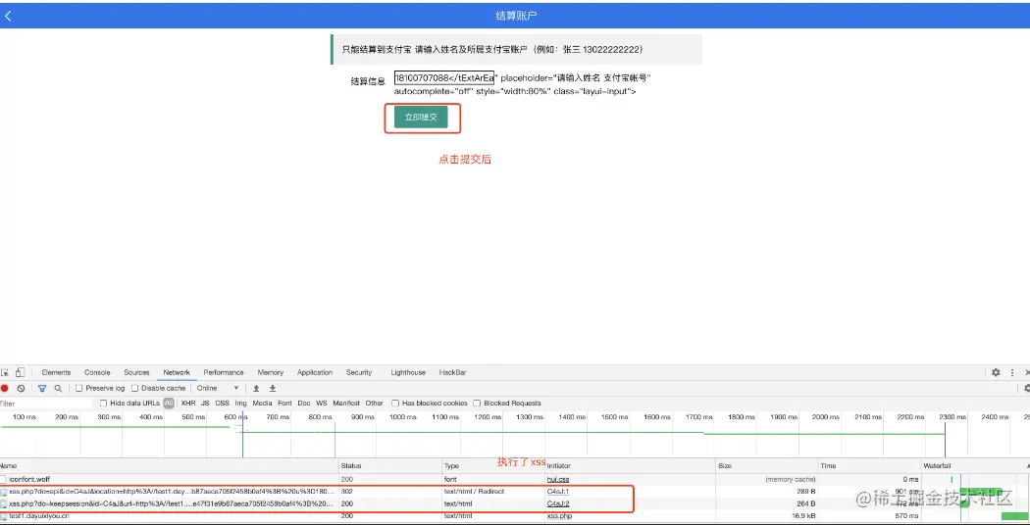Image resolution: width=1030 pixels, height=525 pixels.
Task: Sort by Time column header
Action: (x=870, y=465)
